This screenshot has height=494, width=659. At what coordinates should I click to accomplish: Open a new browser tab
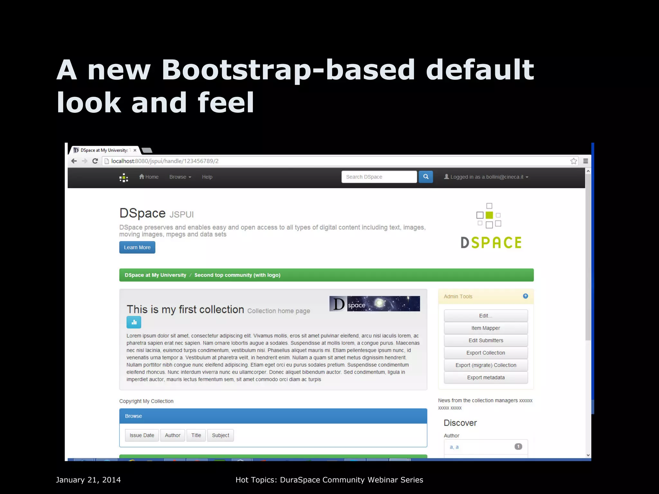click(147, 150)
